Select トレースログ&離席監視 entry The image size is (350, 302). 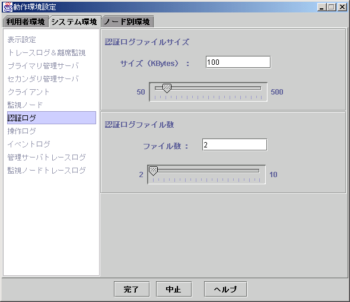pyautogui.click(x=46, y=53)
